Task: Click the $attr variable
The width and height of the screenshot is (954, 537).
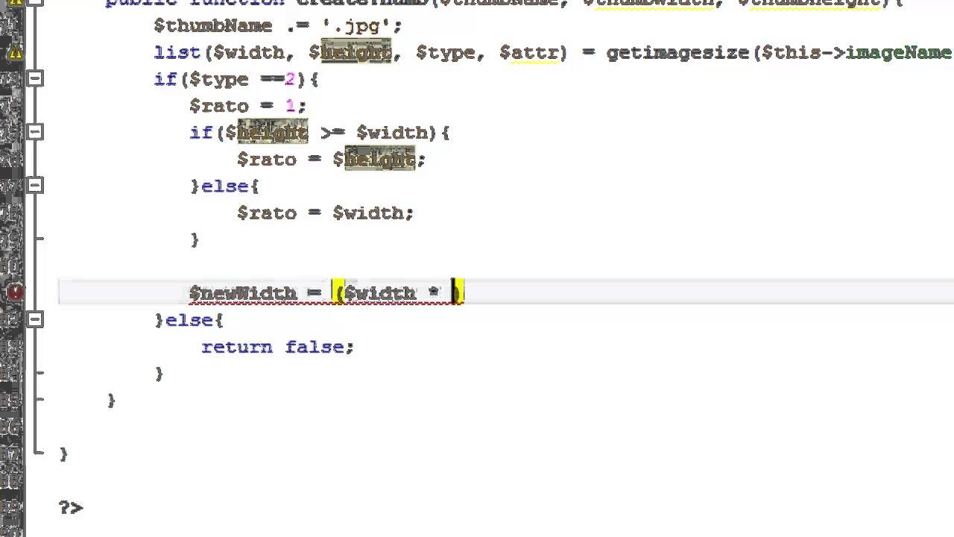Action: [529, 52]
